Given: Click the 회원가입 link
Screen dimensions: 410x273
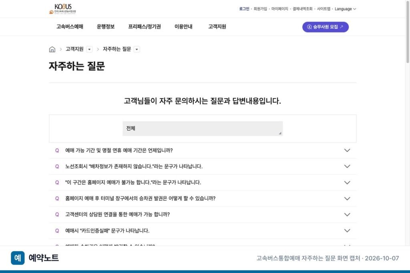Looking at the screenshot, I should tap(260, 9).
